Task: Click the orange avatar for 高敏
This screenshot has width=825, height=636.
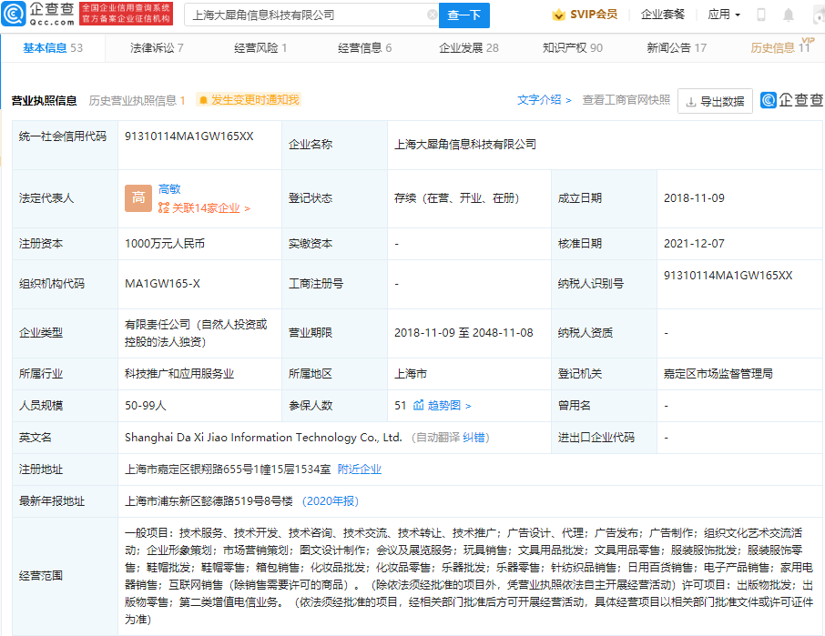Action: (x=138, y=198)
